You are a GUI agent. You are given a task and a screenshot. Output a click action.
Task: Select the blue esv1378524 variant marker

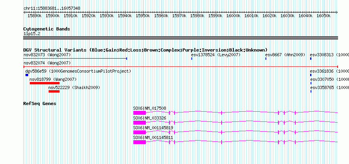192,59
